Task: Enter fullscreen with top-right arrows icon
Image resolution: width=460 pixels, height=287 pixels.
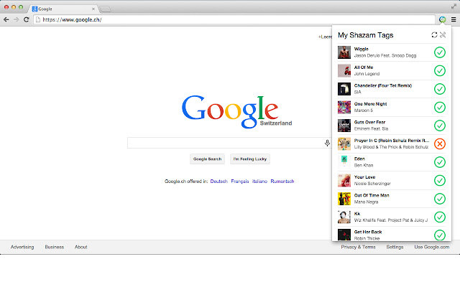Action: [454, 6]
